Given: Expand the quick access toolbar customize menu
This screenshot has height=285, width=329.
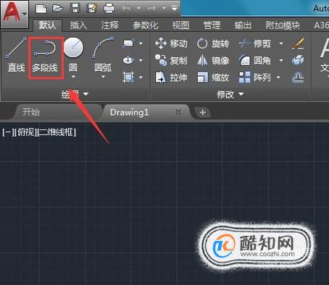Looking at the screenshot, I should (x=174, y=9).
